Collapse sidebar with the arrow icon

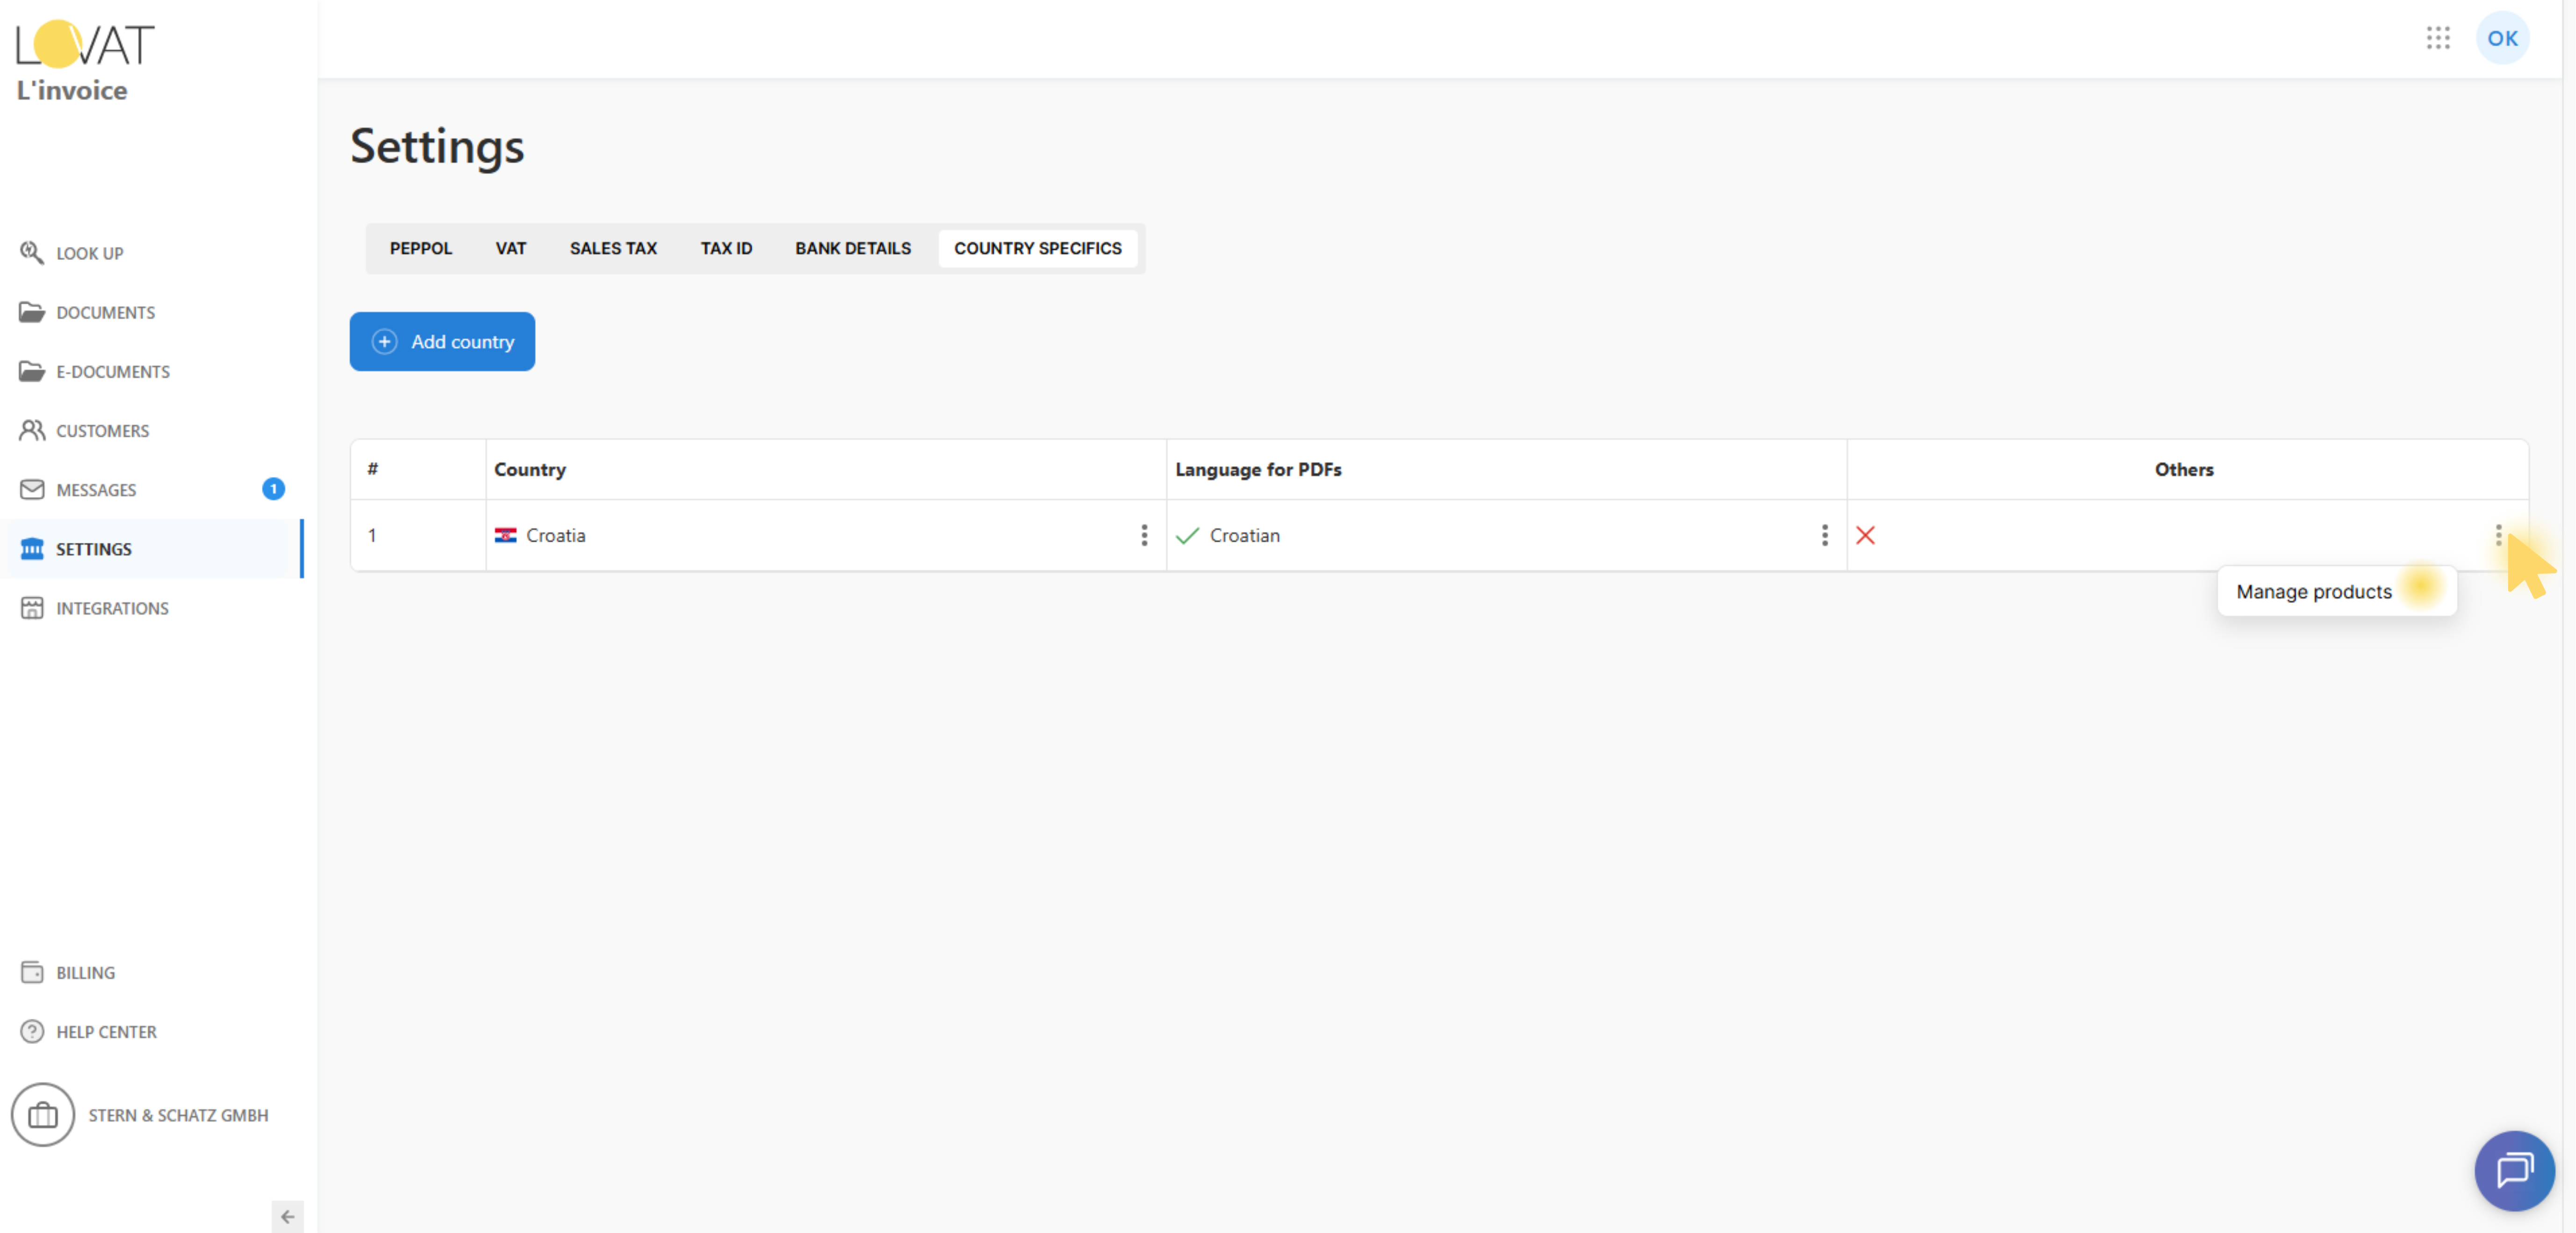click(287, 1216)
